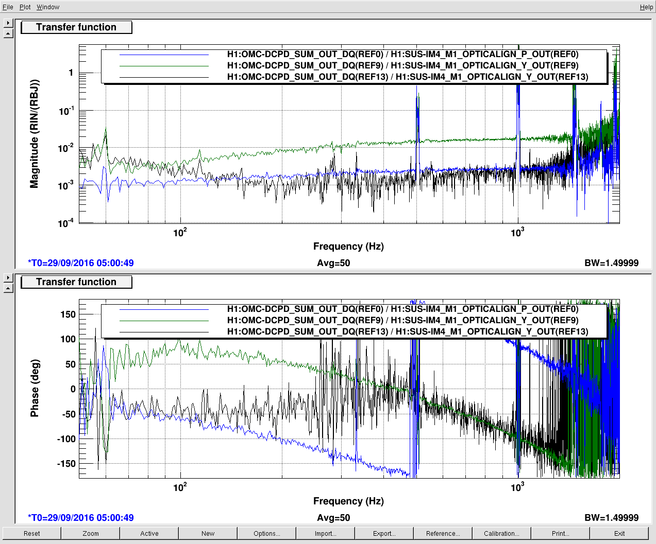Screen dimensions: 656x544
Task: Open plot settings with Options... button
Action: pyautogui.click(x=266, y=533)
